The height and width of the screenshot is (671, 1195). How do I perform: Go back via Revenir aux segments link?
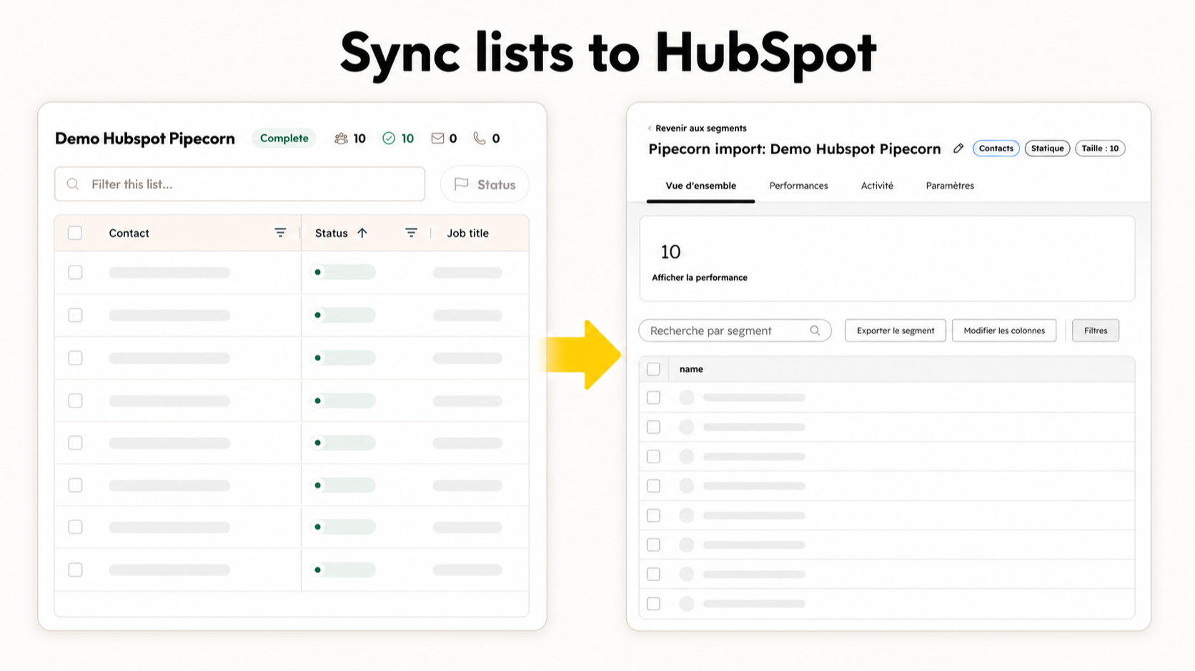[697, 128]
